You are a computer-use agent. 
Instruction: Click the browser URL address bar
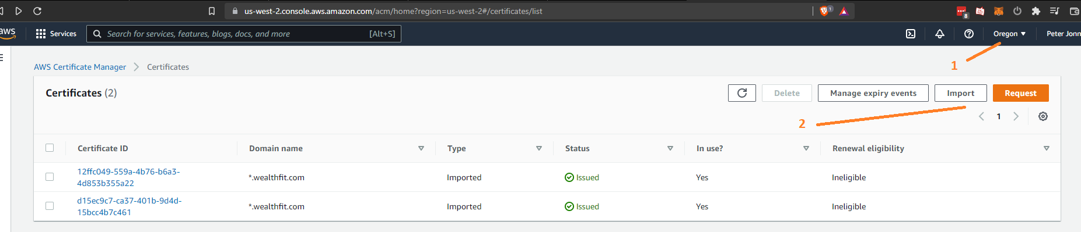point(519,11)
